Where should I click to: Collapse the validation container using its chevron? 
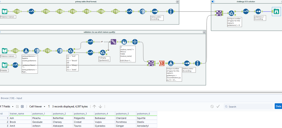pyautogui.click(x=204, y=32)
